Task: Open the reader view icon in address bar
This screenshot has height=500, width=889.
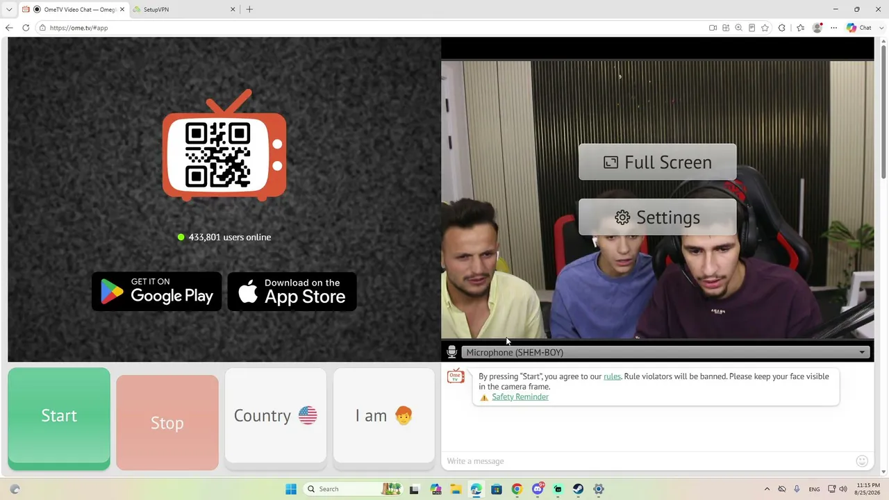Action: tap(751, 28)
